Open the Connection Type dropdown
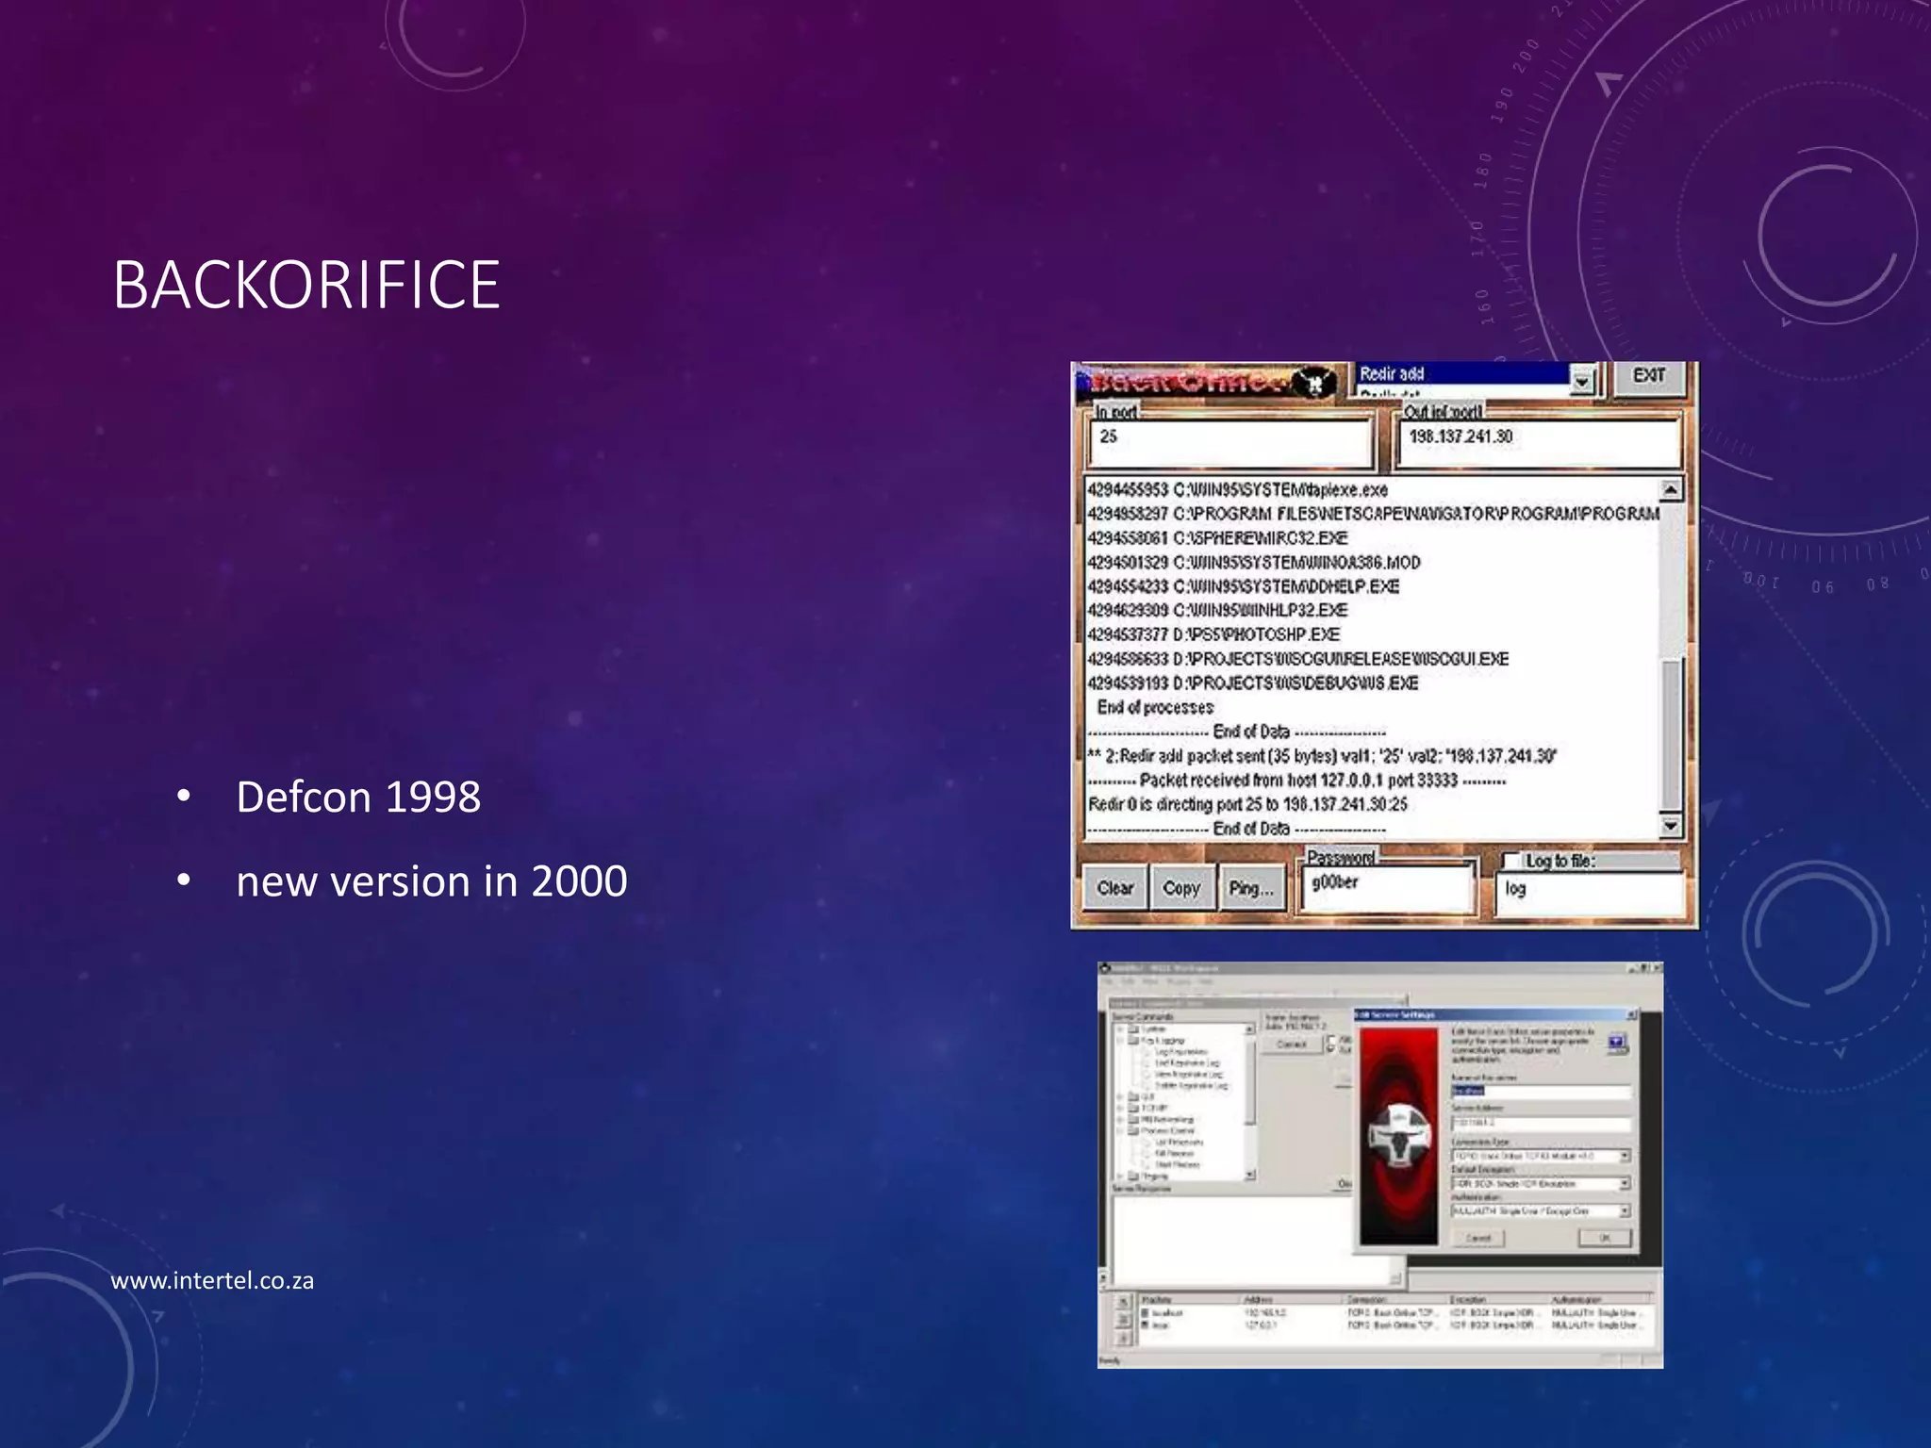Screen dimensions: 1931x1448 pos(1625,1156)
